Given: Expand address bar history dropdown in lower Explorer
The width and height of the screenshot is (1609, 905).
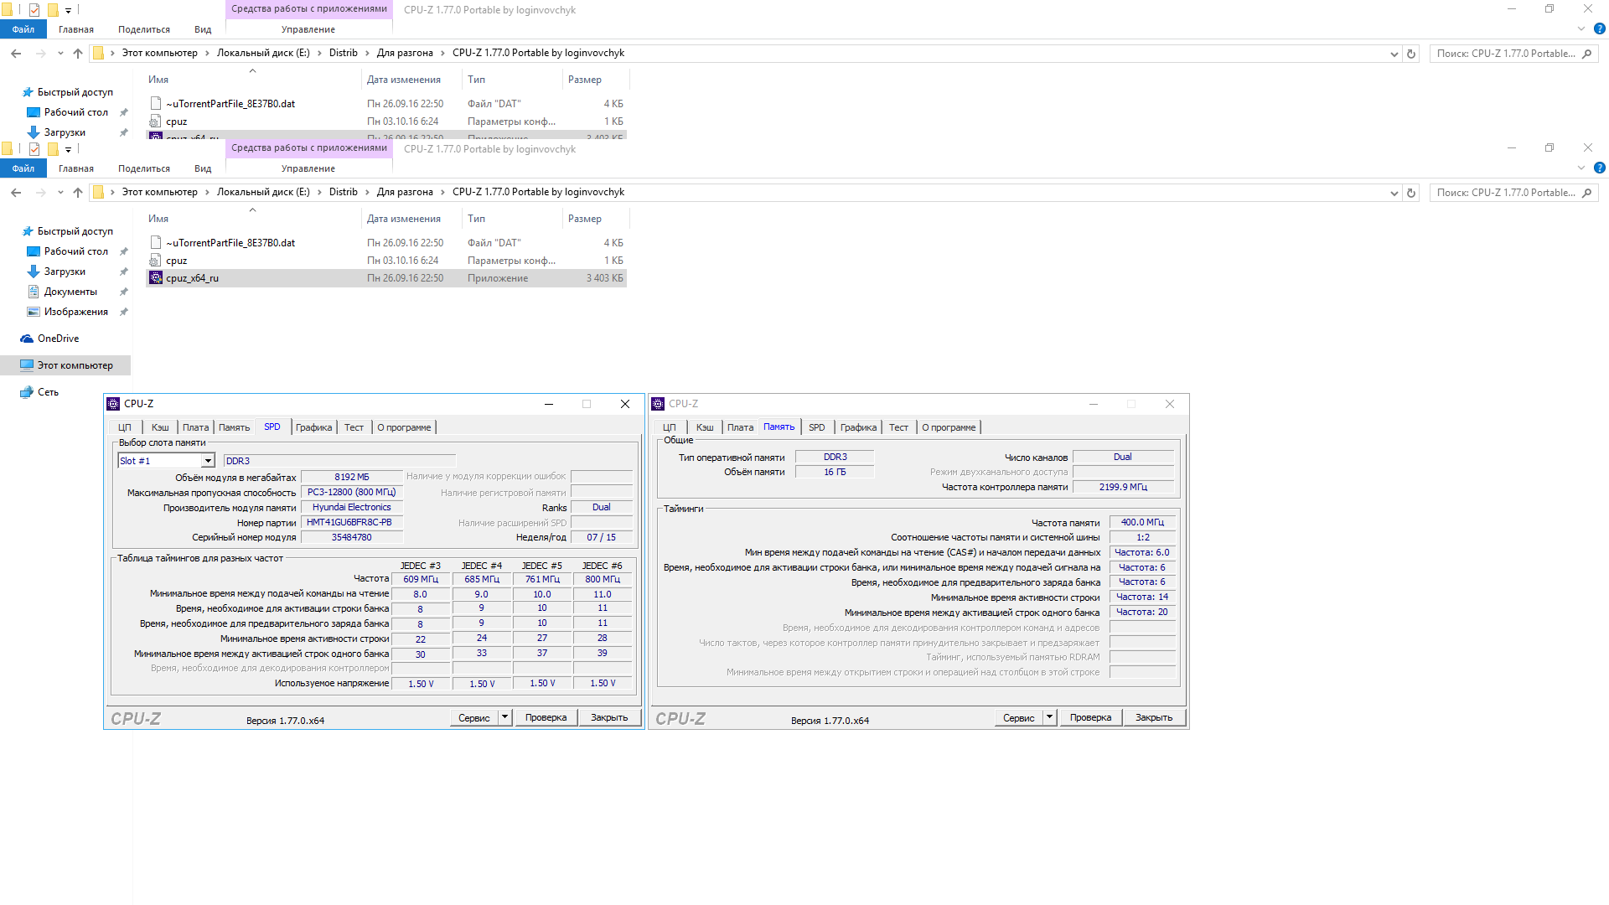Looking at the screenshot, I should pyautogui.click(x=1394, y=193).
